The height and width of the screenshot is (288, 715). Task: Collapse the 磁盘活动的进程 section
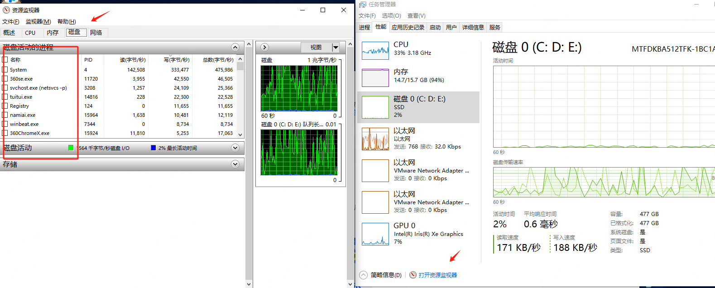click(x=235, y=47)
